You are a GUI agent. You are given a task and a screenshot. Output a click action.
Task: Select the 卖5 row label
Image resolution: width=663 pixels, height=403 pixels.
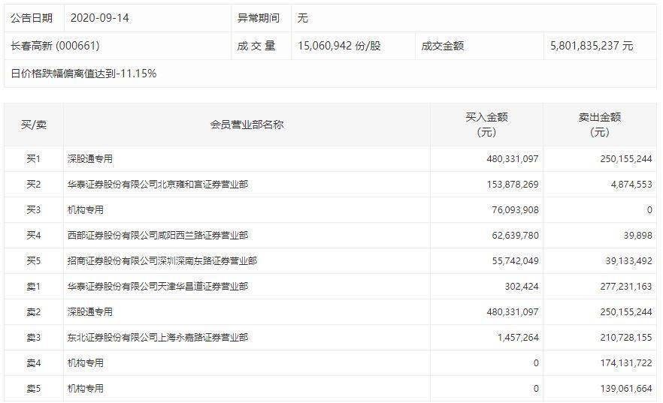[x=34, y=388]
